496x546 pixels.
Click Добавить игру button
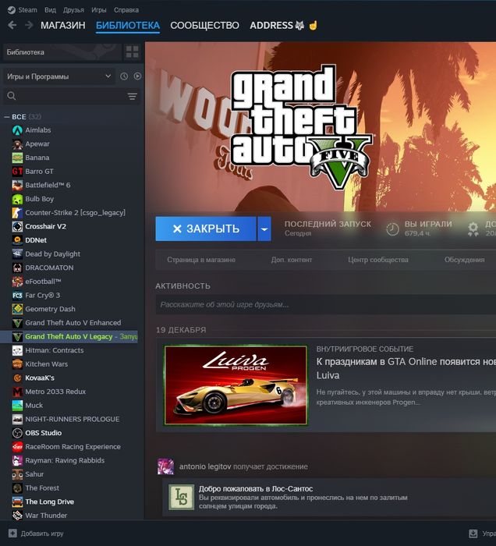pyautogui.click(x=36, y=534)
